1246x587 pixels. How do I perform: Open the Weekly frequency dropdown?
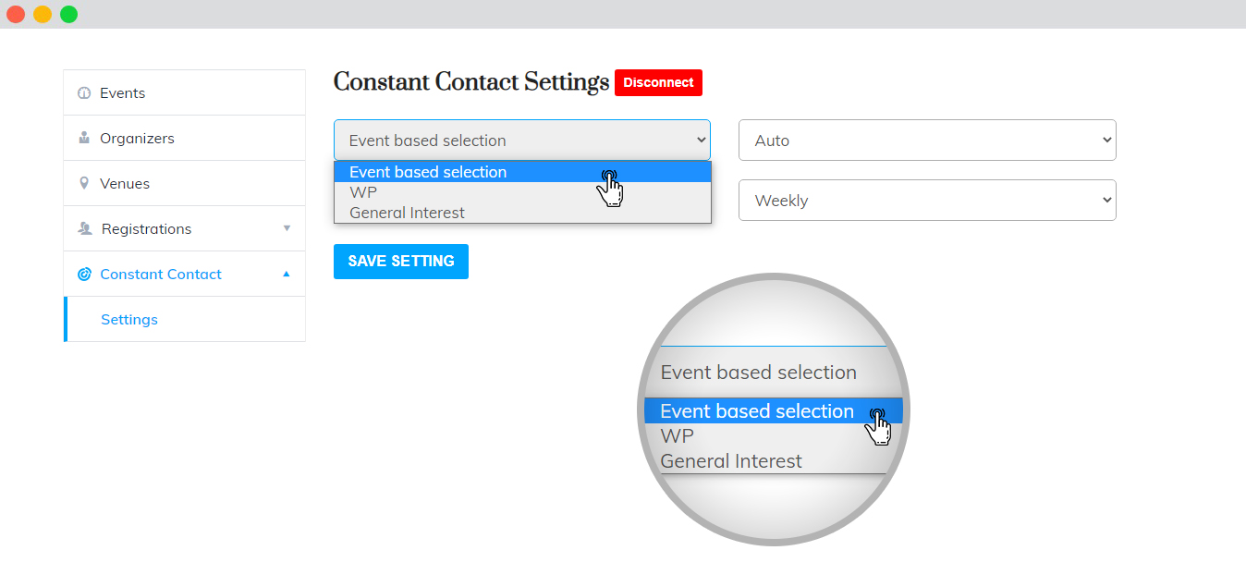tap(927, 201)
